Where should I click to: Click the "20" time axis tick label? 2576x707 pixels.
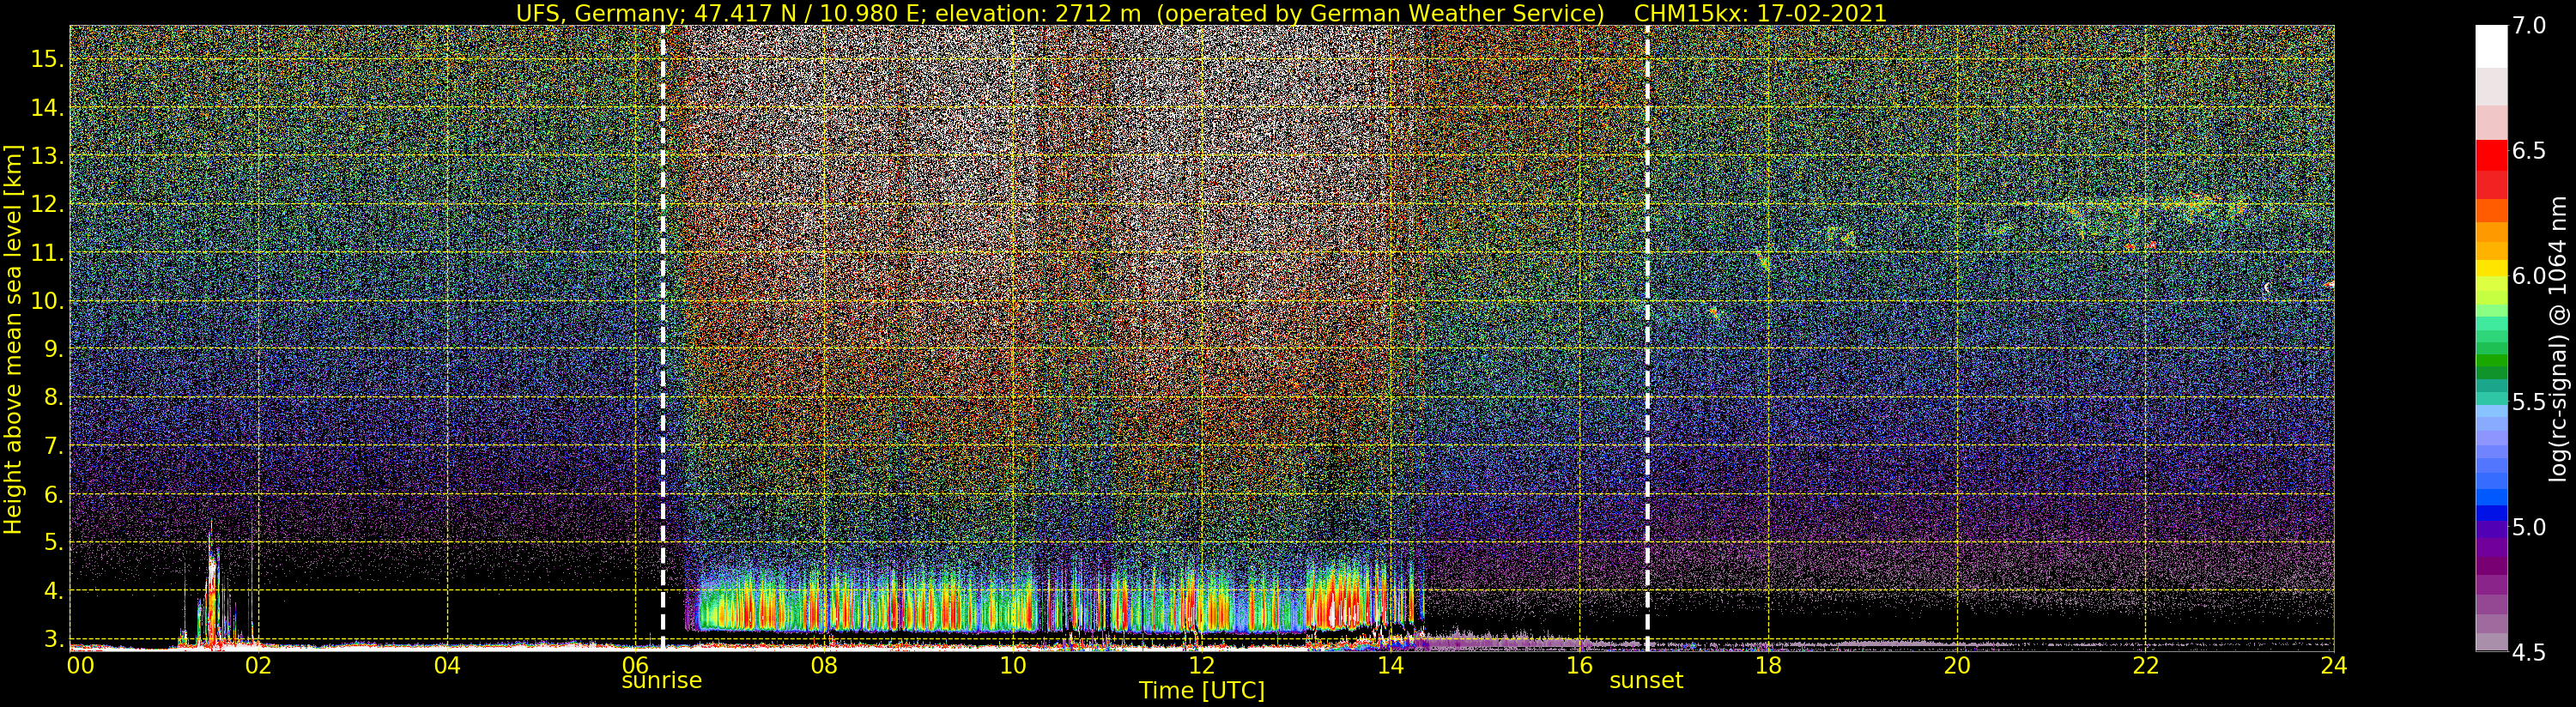pyautogui.click(x=1956, y=665)
